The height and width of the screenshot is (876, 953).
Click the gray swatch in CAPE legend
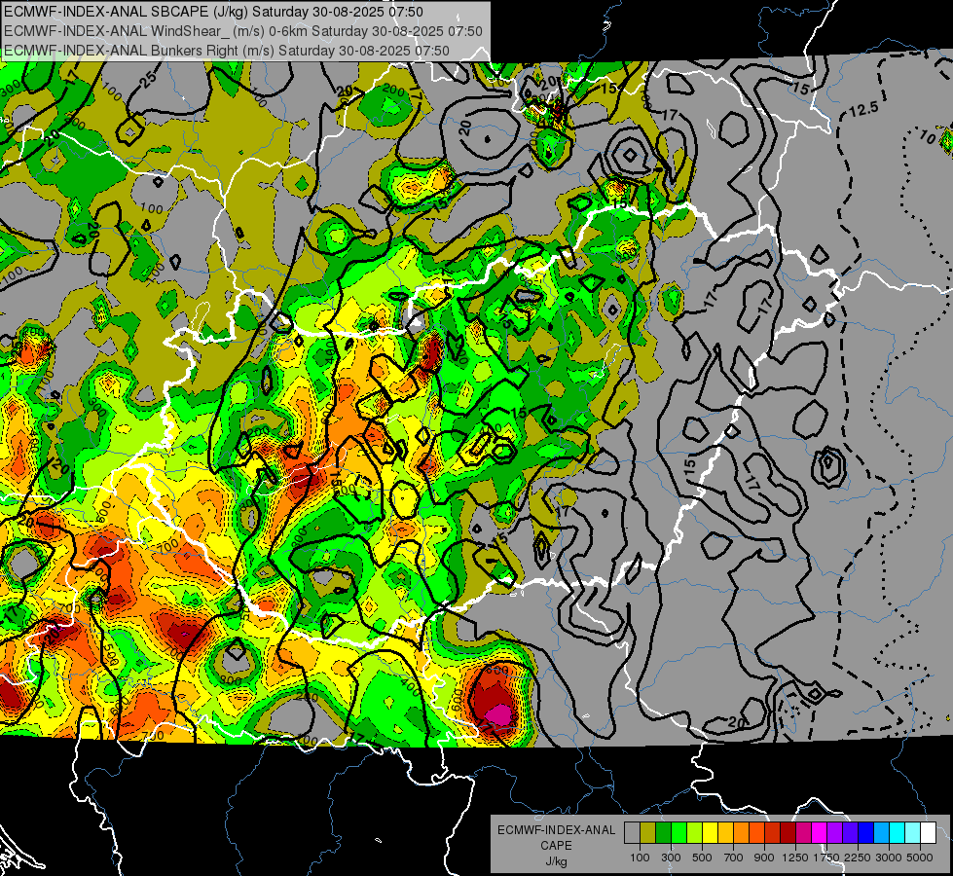pyautogui.click(x=632, y=833)
